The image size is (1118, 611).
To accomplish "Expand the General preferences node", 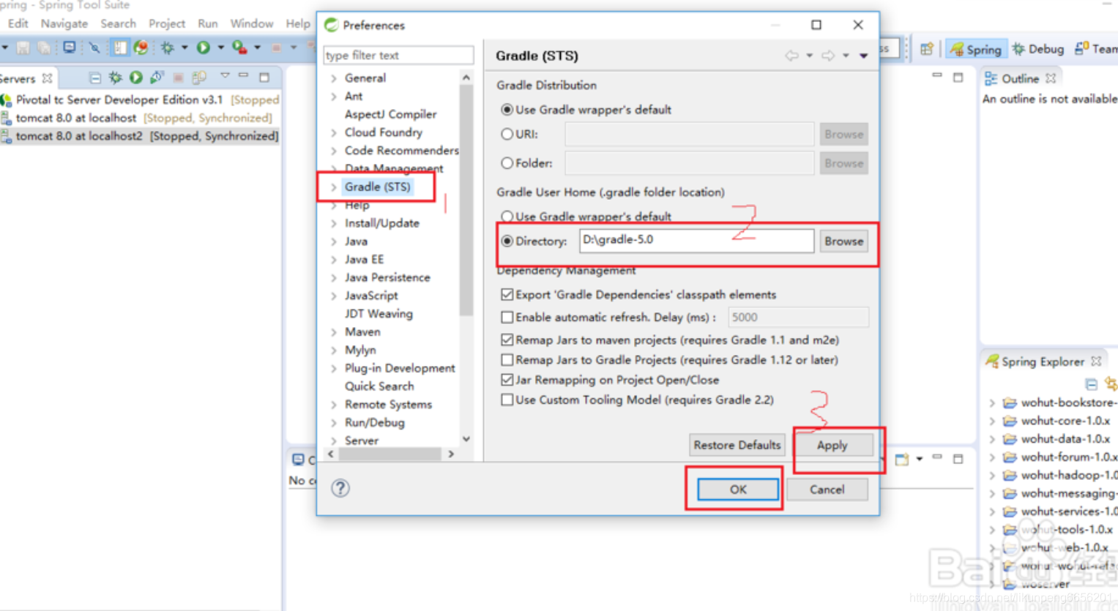I will [334, 78].
